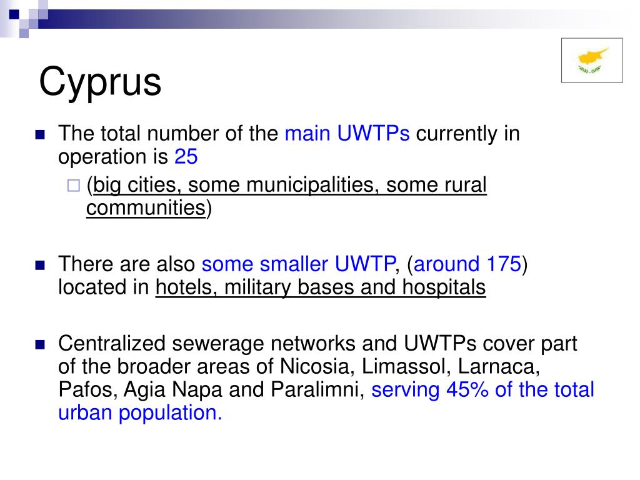Viewport: 640px width, 480px height.
Task: Click blue text "some smaller UWTP"
Action: point(298,264)
